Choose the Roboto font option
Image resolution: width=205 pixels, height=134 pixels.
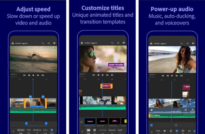[112, 130]
